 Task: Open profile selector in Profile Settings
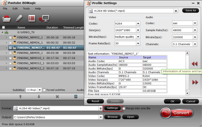[176, 11]
